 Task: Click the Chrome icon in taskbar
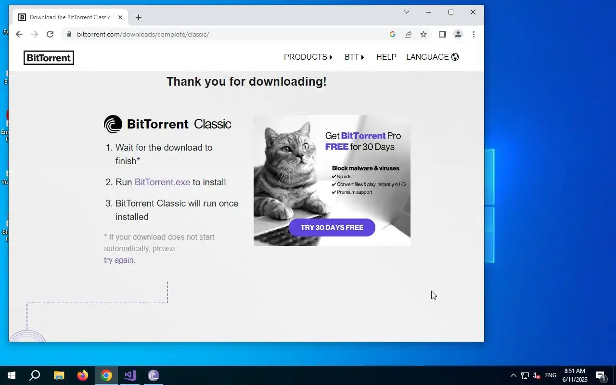pos(106,375)
